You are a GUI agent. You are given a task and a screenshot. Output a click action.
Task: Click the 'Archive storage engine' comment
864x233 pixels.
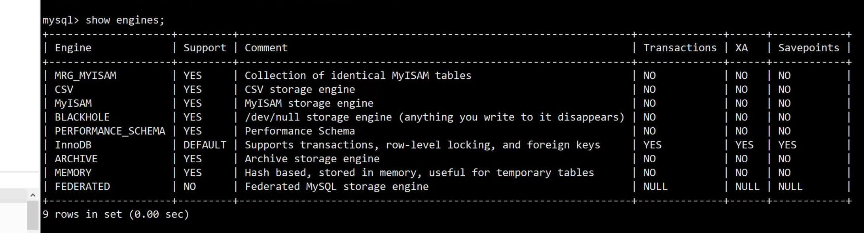click(x=312, y=159)
